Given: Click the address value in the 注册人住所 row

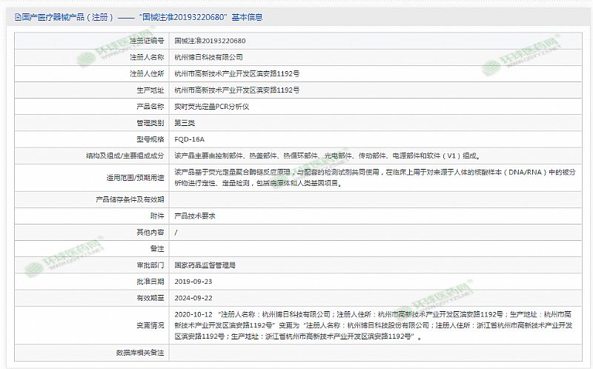Looking at the screenshot, I should pyautogui.click(x=236, y=73).
